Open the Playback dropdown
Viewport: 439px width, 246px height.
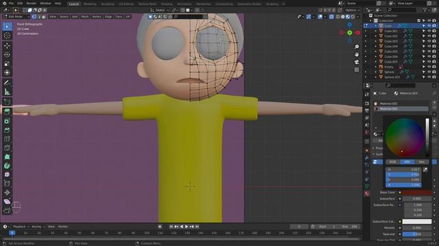pyautogui.click(x=21, y=226)
